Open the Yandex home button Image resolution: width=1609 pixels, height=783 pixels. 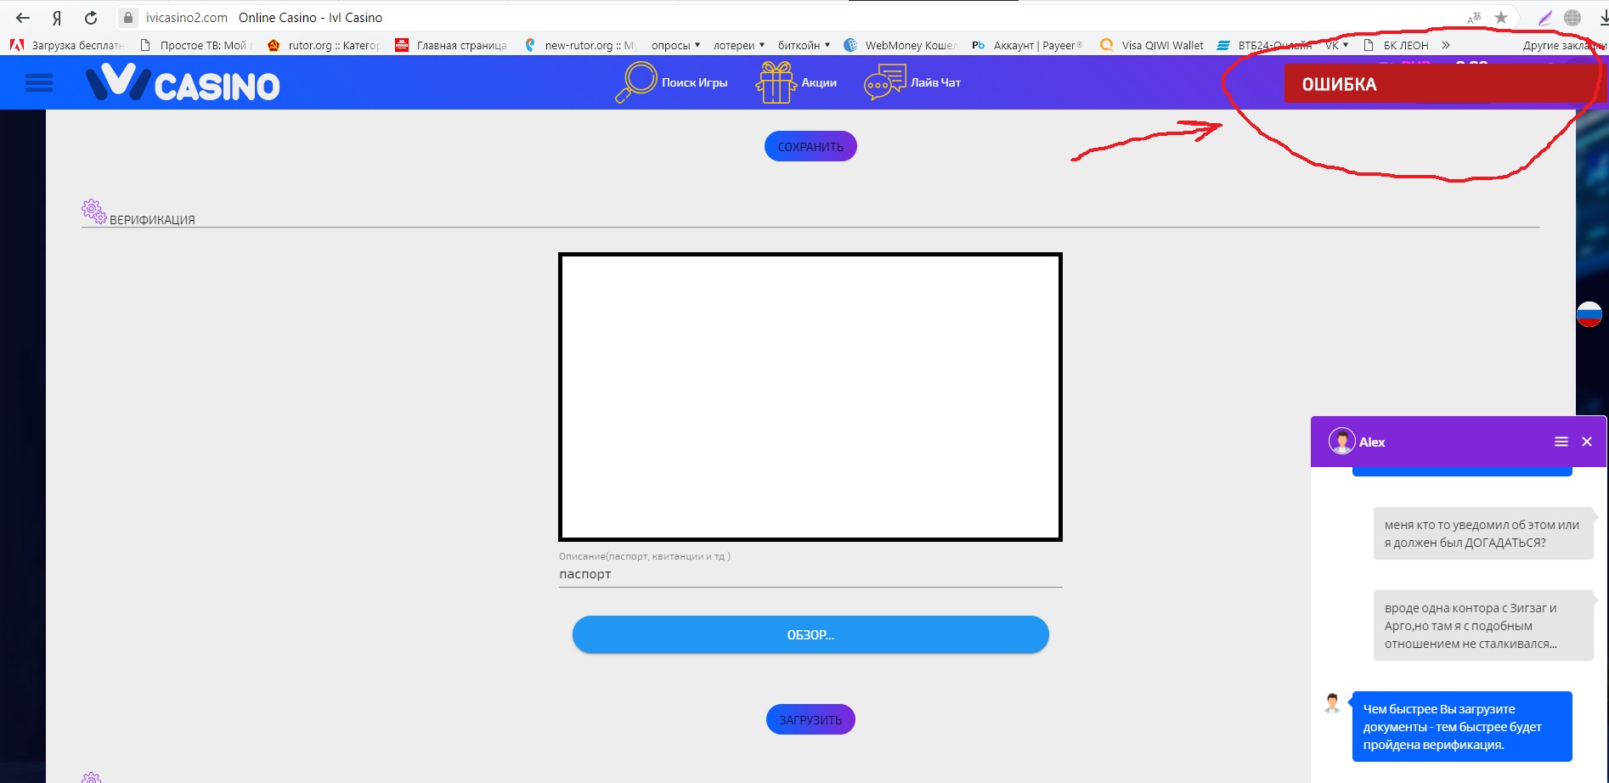(x=57, y=18)
